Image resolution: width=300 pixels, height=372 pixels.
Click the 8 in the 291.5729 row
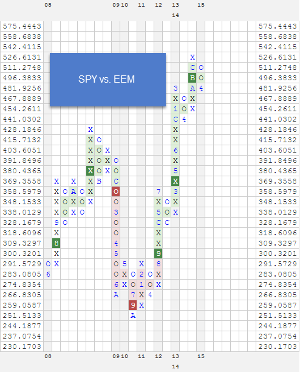(159, 264)
